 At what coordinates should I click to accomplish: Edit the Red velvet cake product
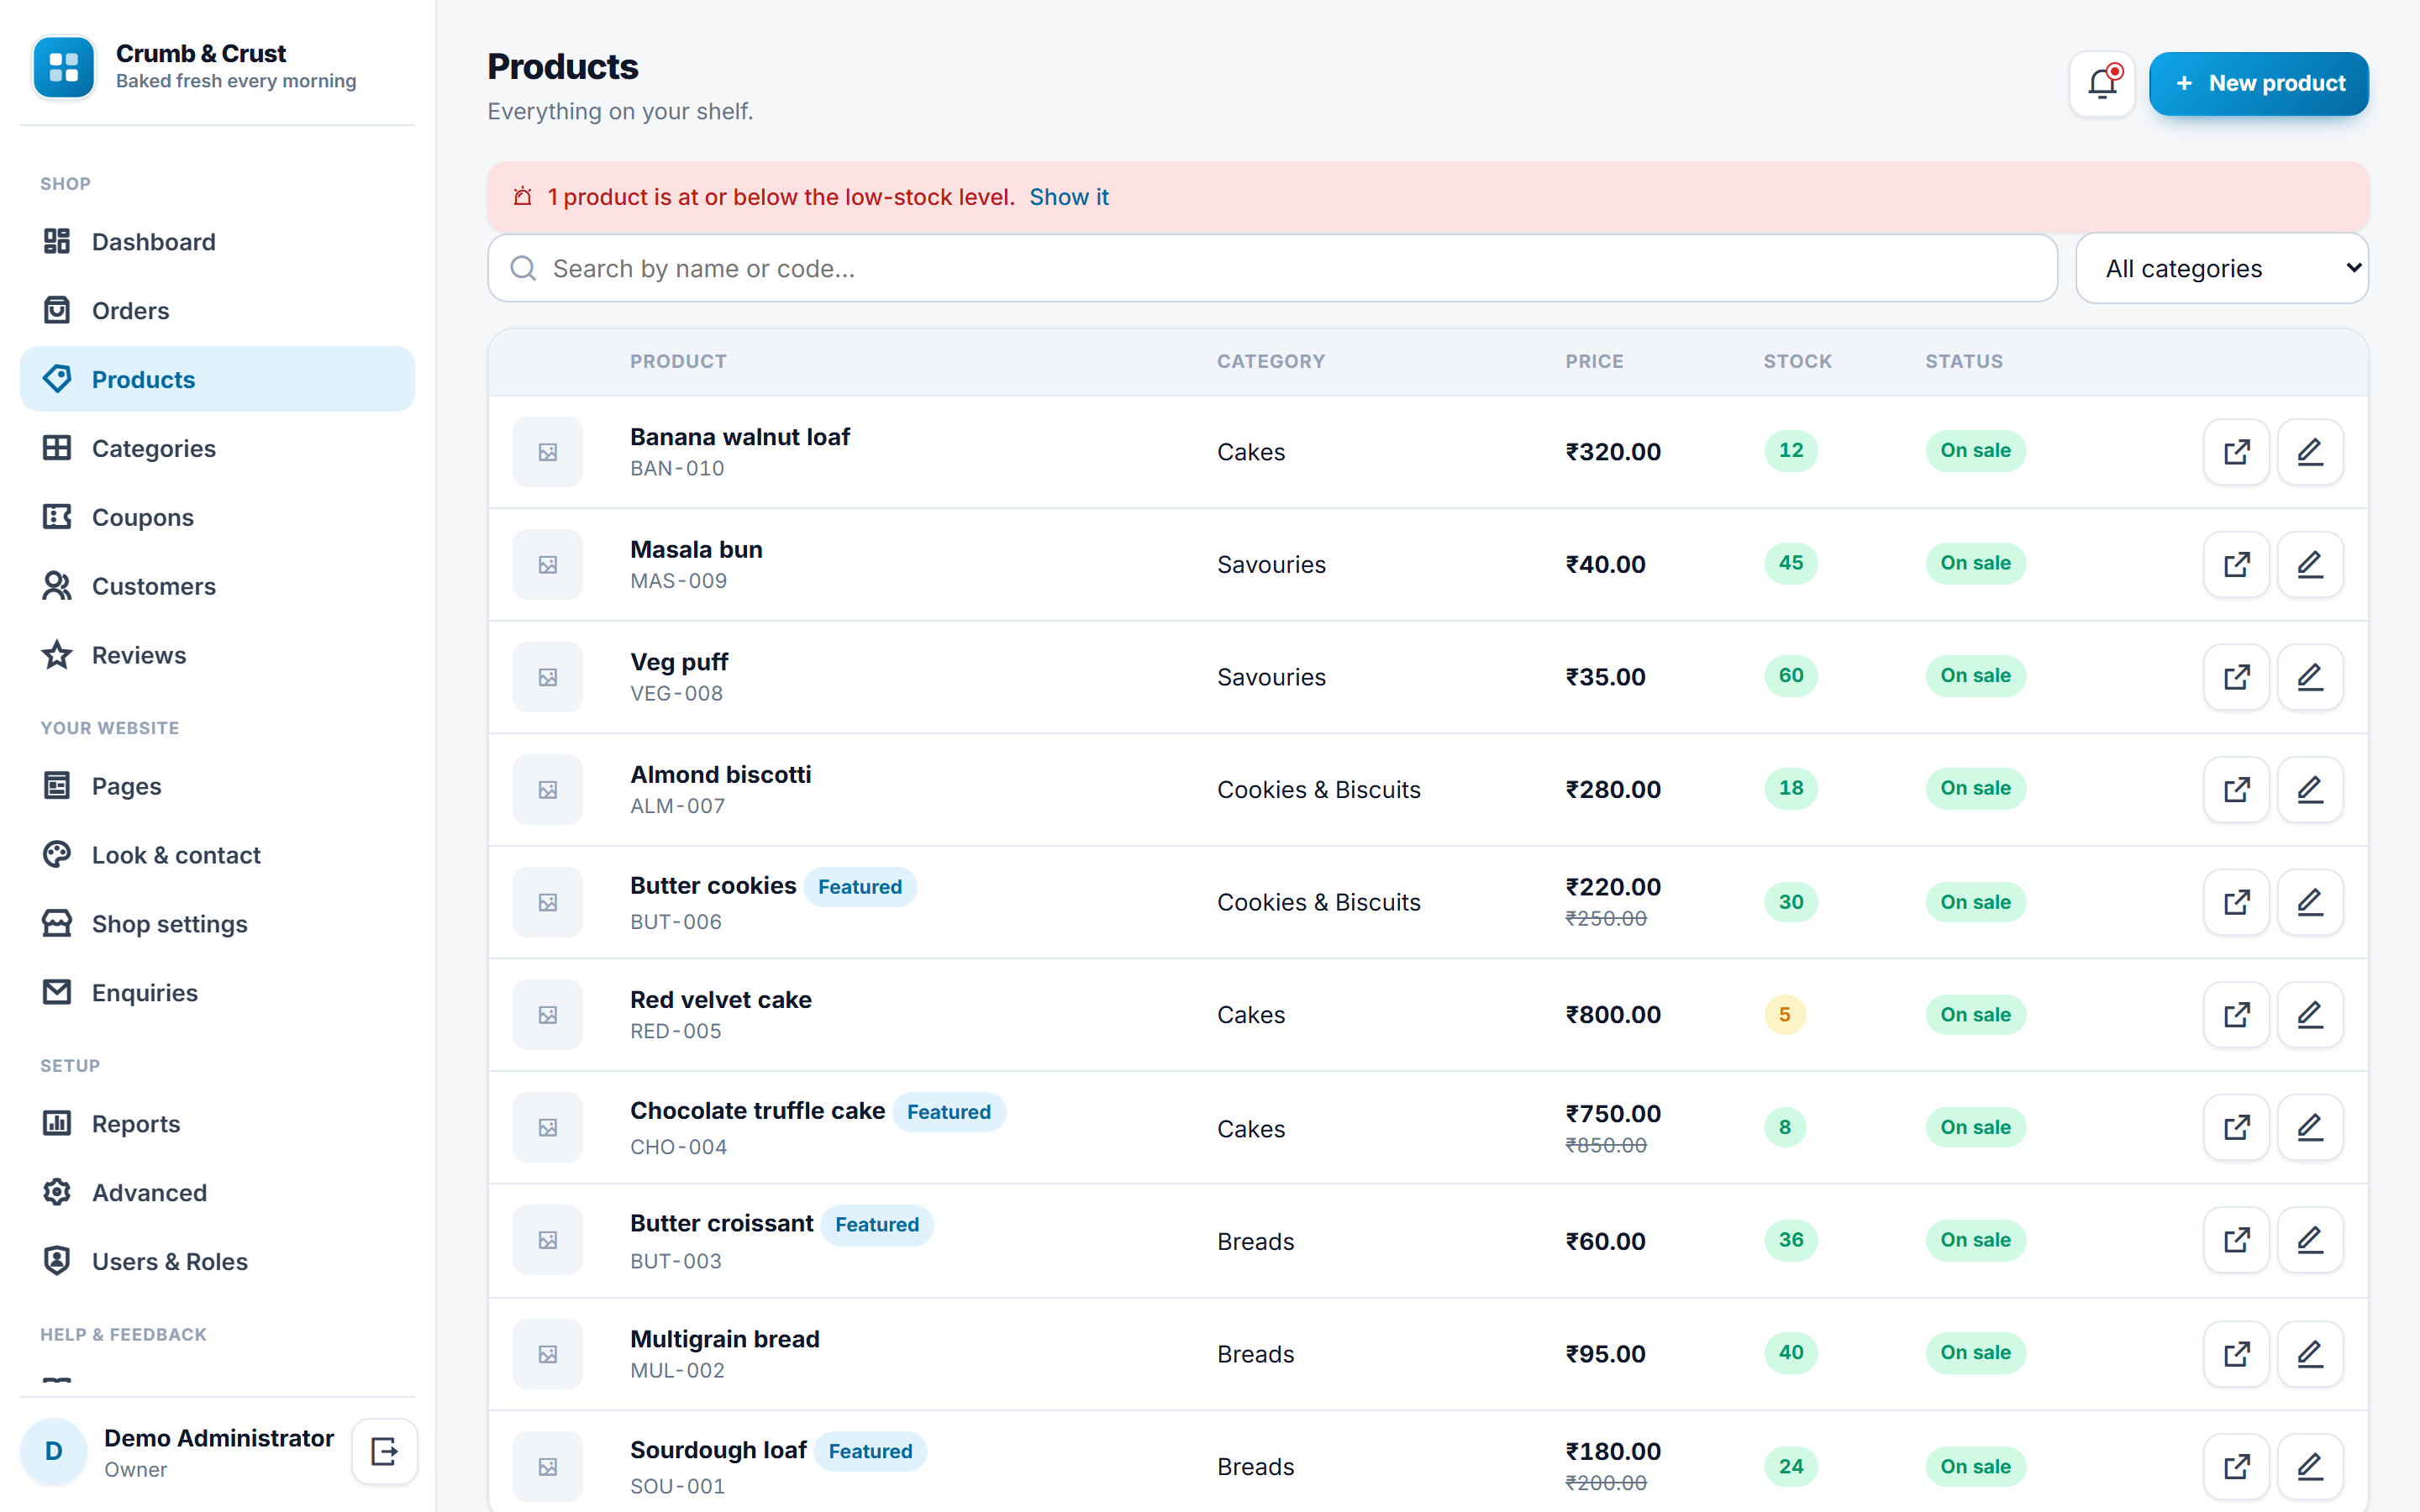click(x=2310, y=1014)
